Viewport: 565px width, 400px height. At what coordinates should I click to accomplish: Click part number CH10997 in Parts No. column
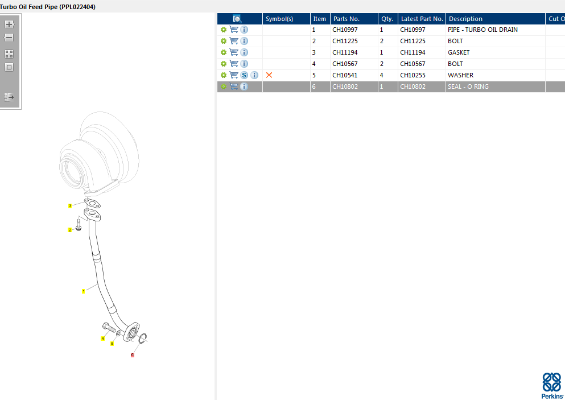point(345,30)
